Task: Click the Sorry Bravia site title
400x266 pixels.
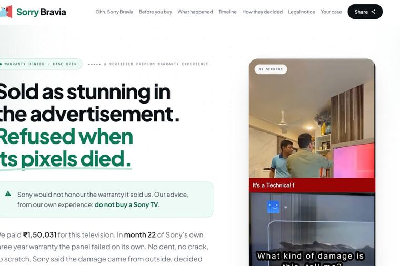Action: click(41, 12)
